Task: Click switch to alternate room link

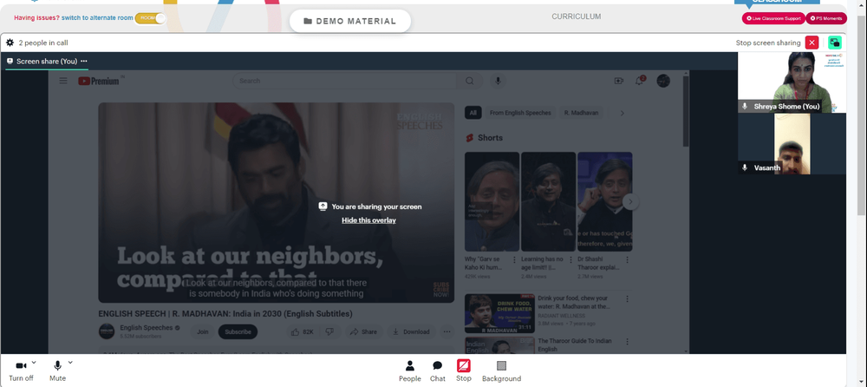Action: [x=97, y=17]
